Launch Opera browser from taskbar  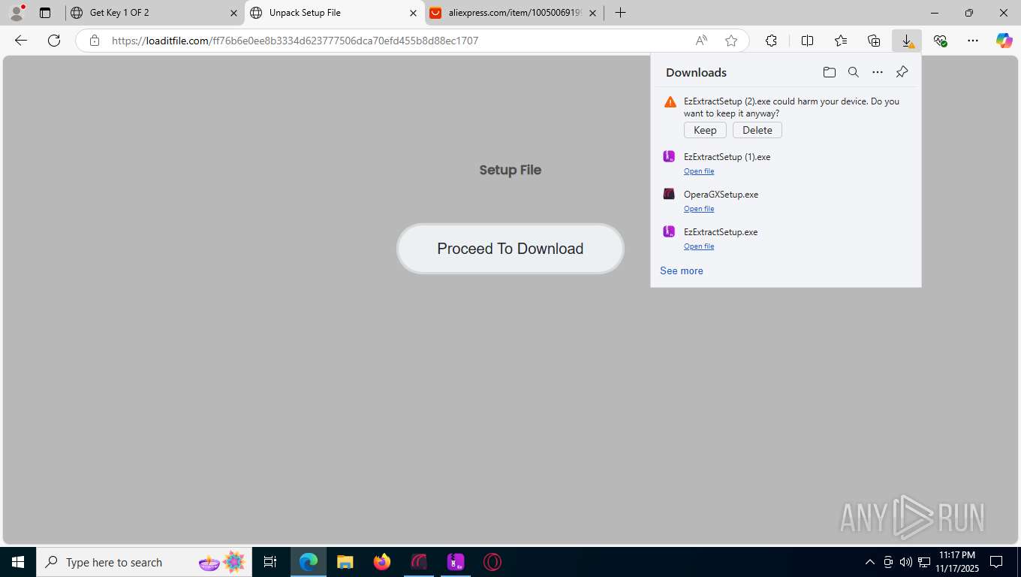(492, 562)
